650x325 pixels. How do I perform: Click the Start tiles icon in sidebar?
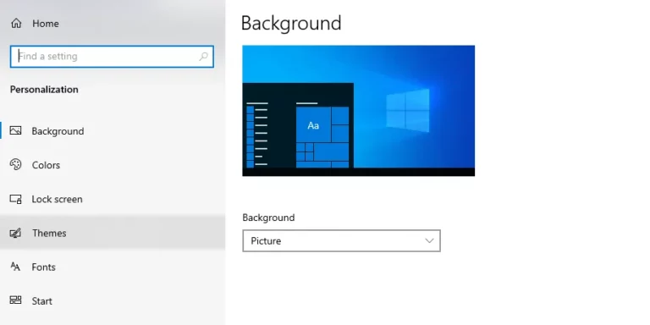click(15, 300)
